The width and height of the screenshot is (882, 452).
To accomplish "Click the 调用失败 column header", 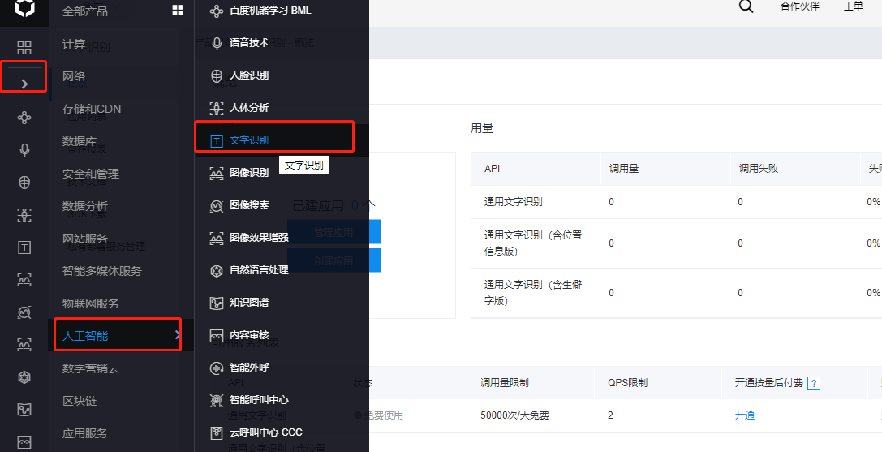I will click(x=758, y=168).
